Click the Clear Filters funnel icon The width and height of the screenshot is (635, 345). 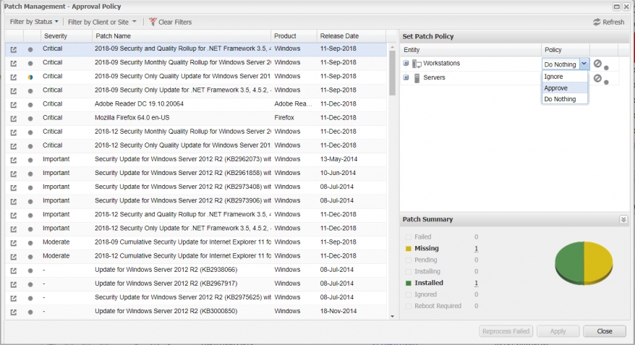(x=153, y=22)
